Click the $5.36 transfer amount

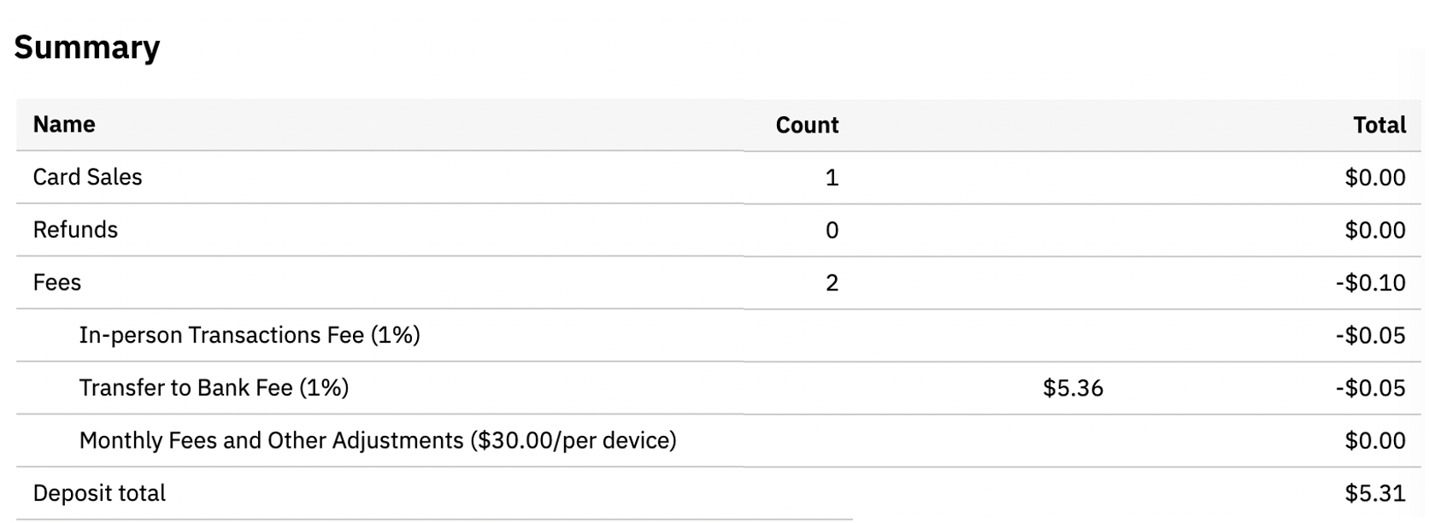coord(1073,389)
